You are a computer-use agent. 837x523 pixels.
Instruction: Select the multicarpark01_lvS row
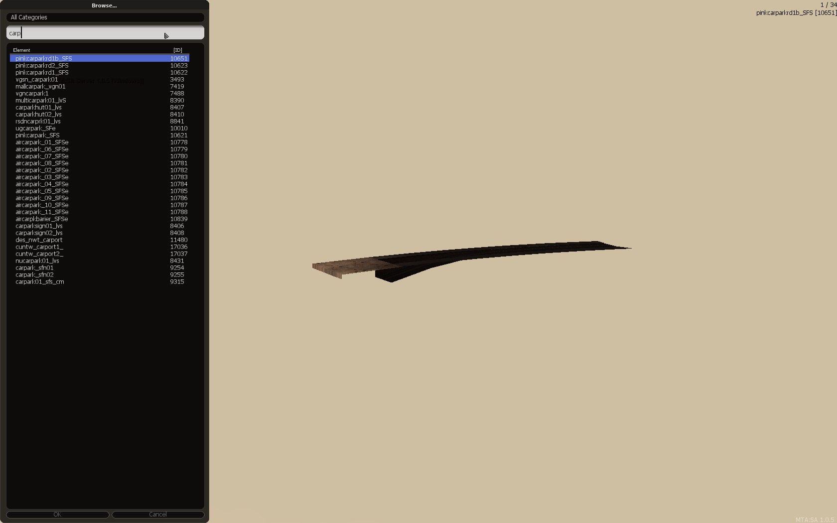coord(100,100)
